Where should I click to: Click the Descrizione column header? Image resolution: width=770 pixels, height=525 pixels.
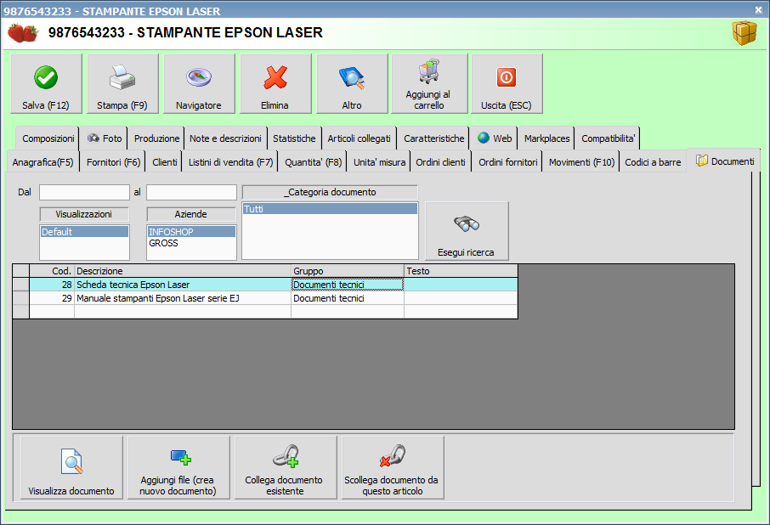coord(183,271)
